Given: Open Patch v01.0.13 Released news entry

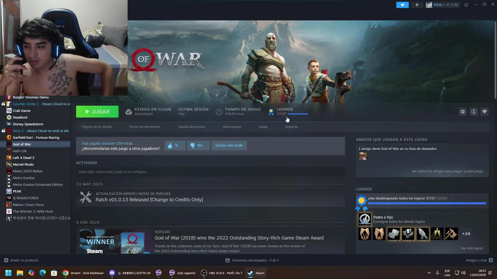Looking at the screenshot, I should (149, 200).
